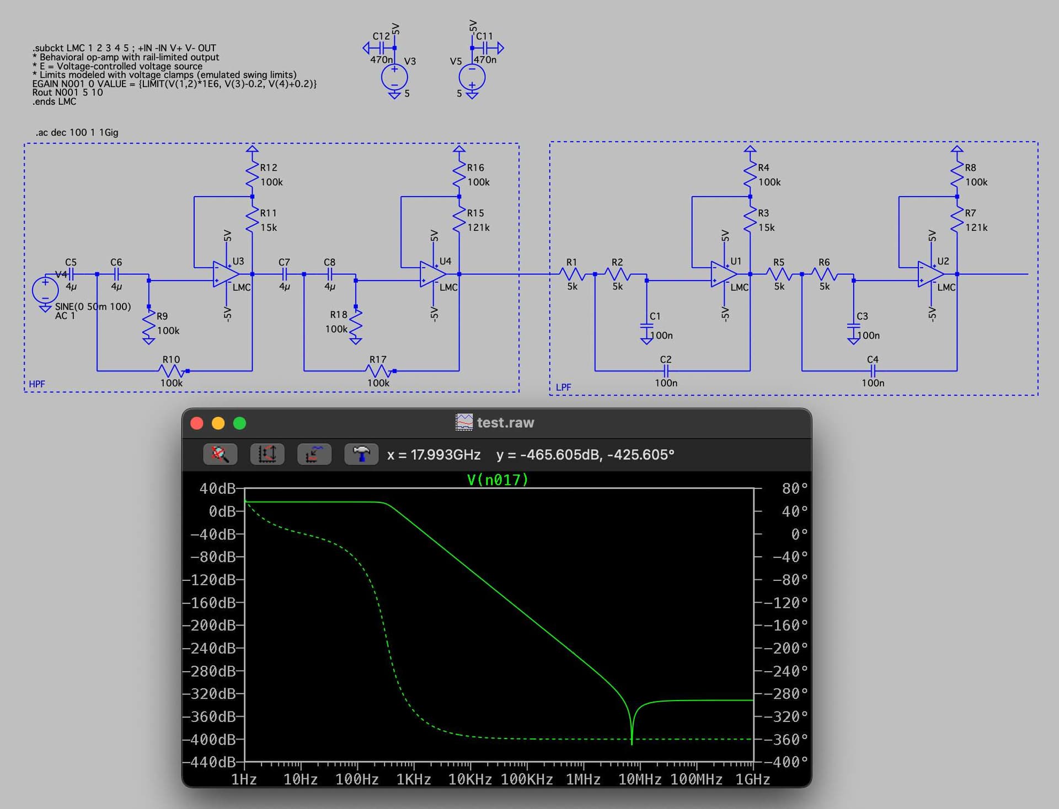1059x809 pixels.
Task: Select resistor R4 symbol
Action: [x=750, y=174]
